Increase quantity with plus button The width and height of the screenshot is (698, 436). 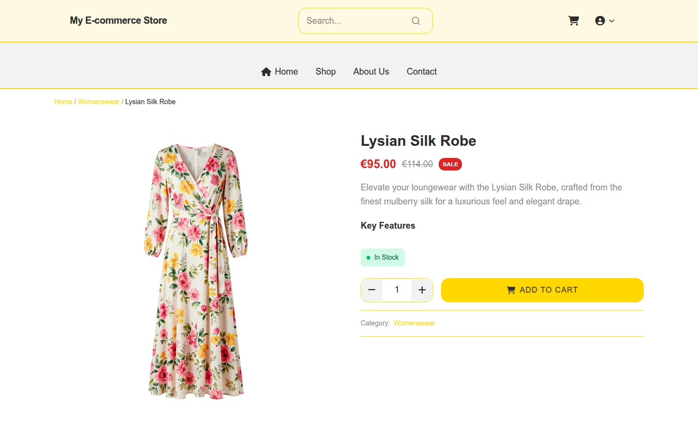pyautogui.click(x=422, y=290)
